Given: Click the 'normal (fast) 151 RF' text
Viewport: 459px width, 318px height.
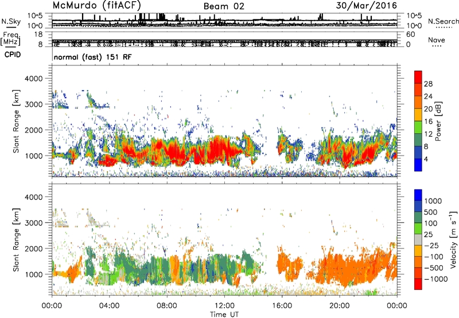Looking at the screenshot, I should click(93, 57).
